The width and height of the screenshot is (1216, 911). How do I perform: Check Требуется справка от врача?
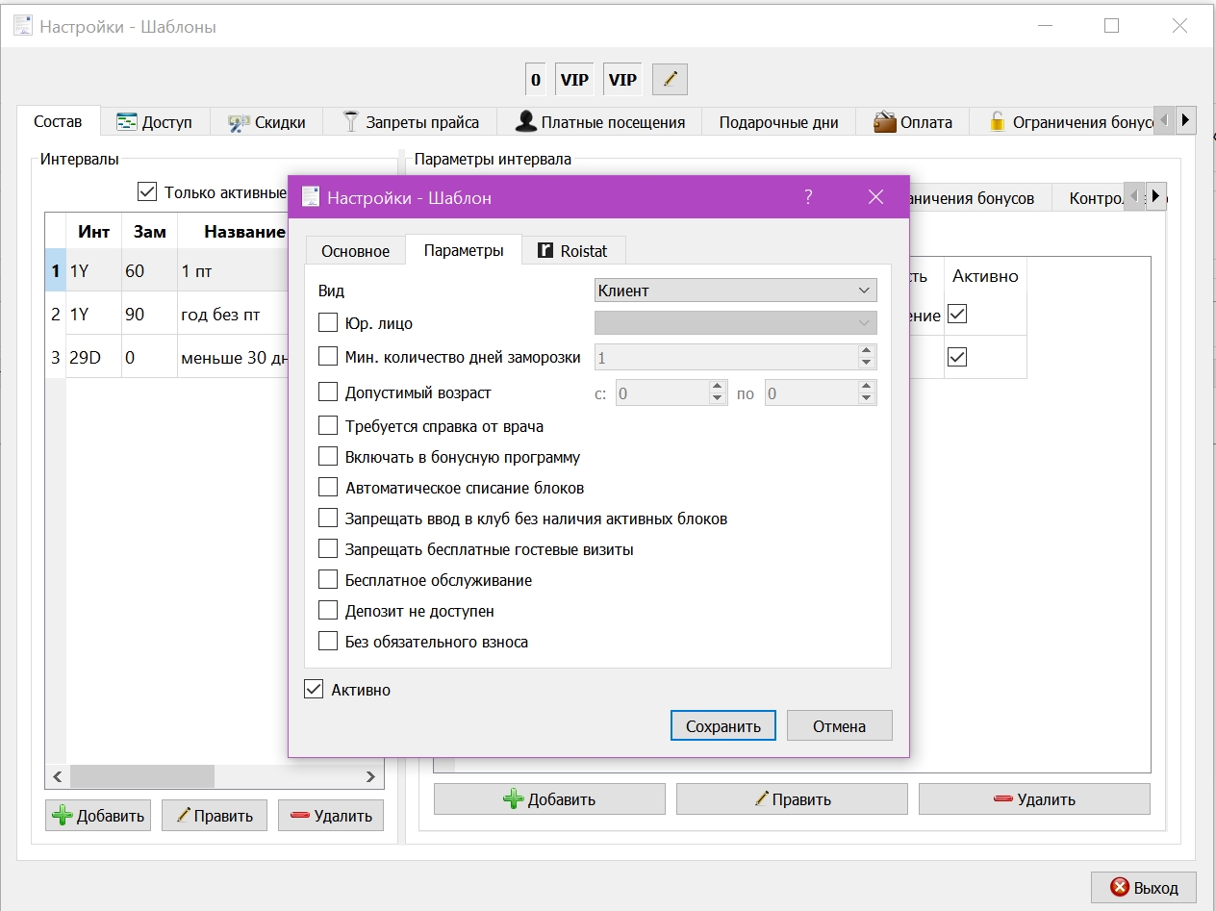click(328, 426)
